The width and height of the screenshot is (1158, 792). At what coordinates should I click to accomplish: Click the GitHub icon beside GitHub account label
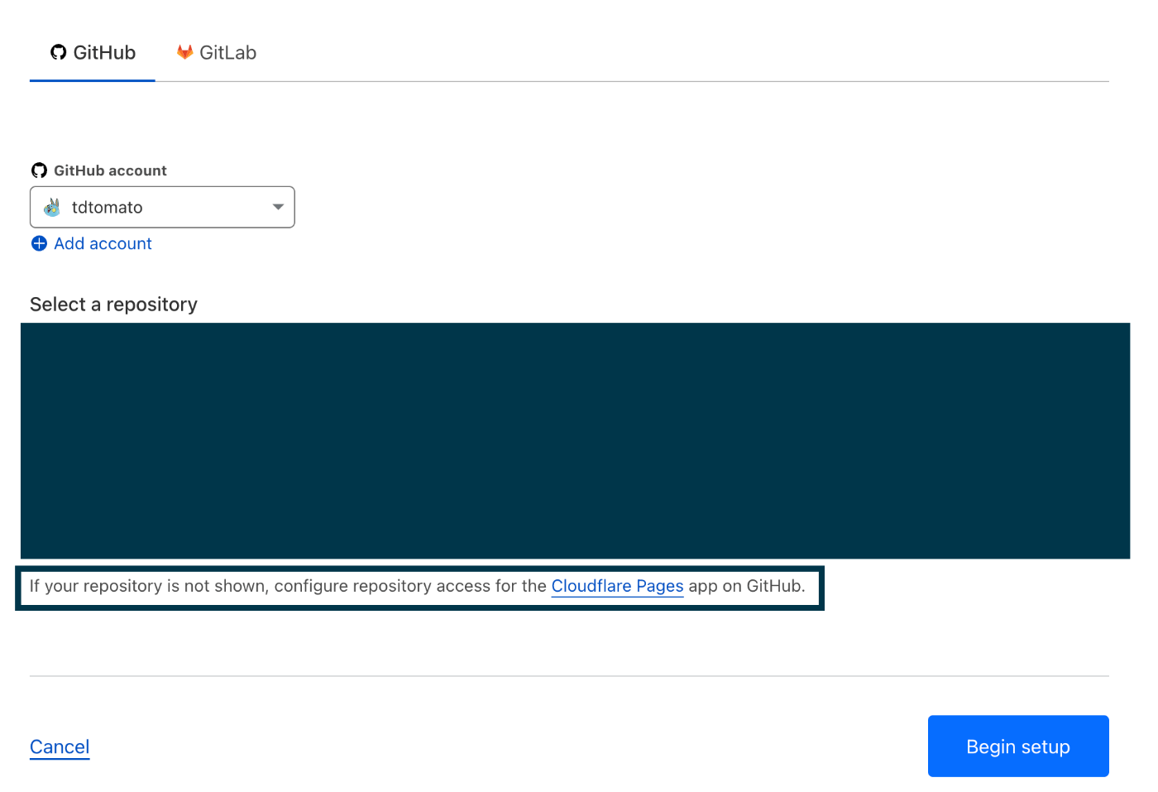[39, 170]
